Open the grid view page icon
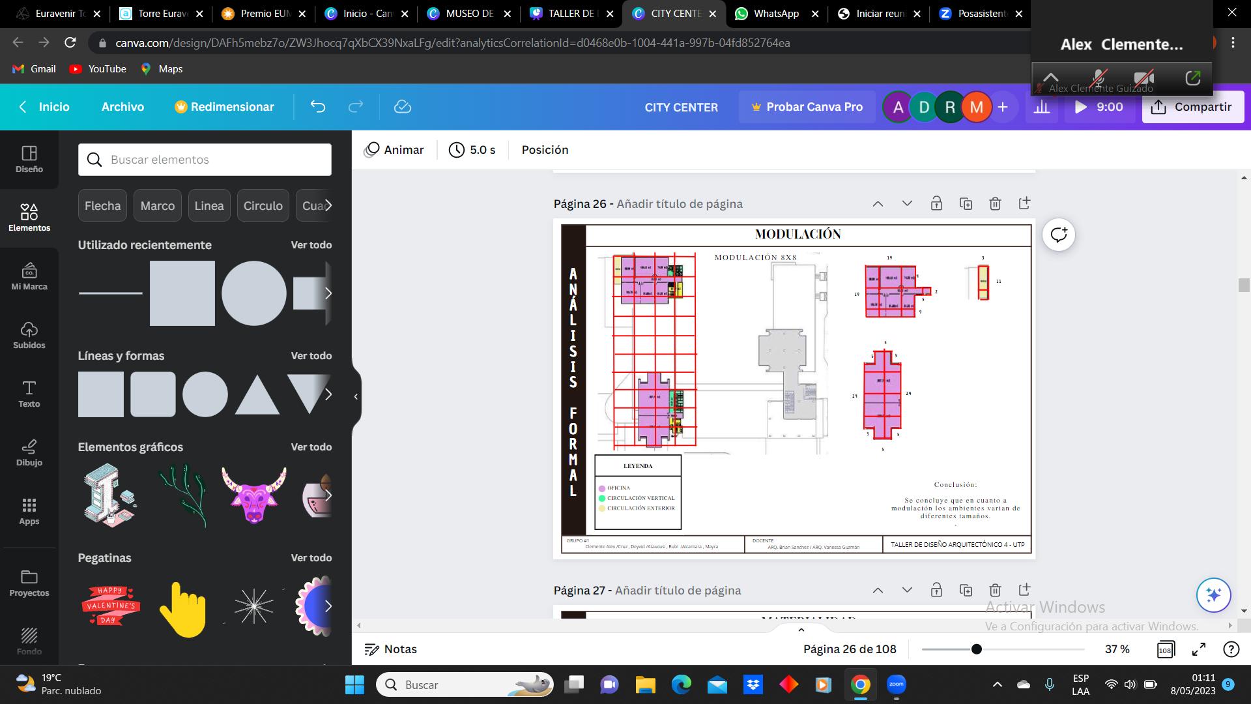Image resolution: width=1251 pixels, height=704 pixels. pos(1165,649)
